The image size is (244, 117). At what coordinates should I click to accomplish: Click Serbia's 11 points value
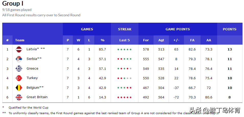pos(229,59)
